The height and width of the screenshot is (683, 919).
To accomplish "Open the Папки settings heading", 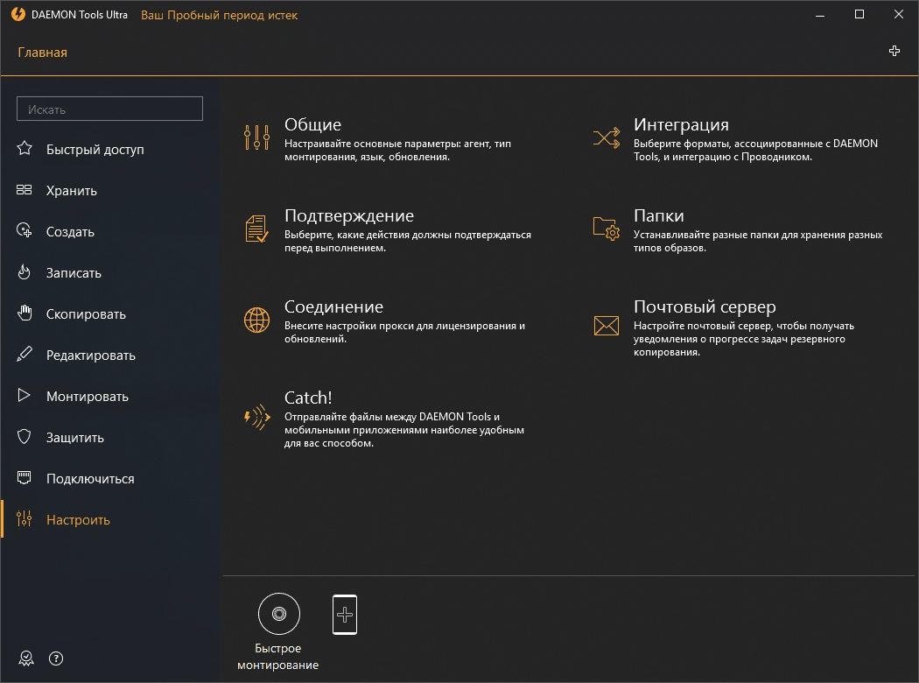I will tap(659, 215).
